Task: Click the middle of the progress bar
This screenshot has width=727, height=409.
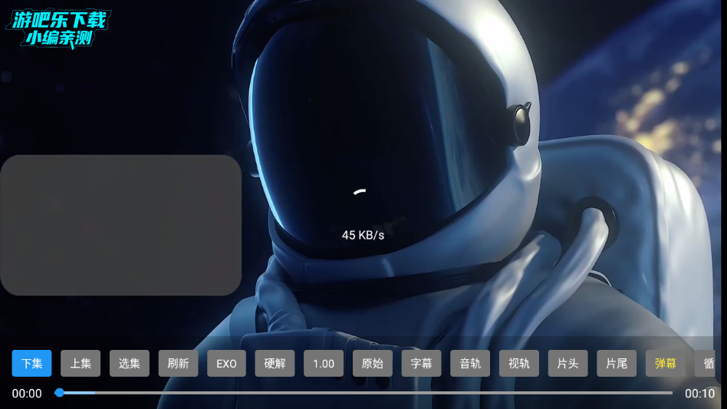Action: [366, 393]
